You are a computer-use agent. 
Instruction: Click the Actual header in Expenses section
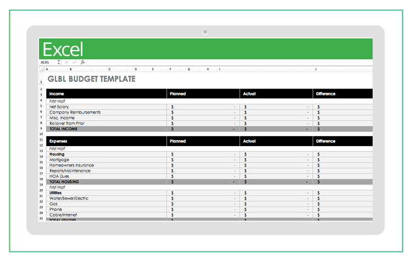(x=250, y=141)
